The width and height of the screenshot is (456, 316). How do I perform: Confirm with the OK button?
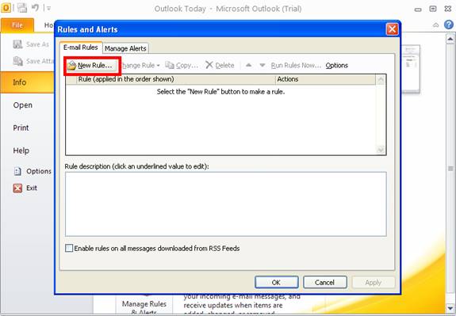(276, 282)
